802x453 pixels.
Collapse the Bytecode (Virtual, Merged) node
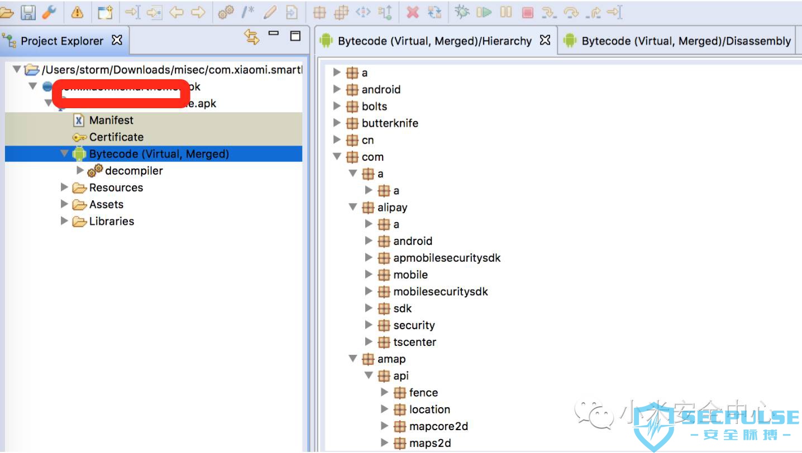pos(65,153)
